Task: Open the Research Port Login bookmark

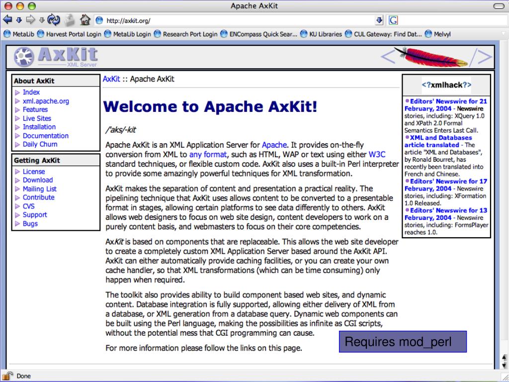Action: 185,34
